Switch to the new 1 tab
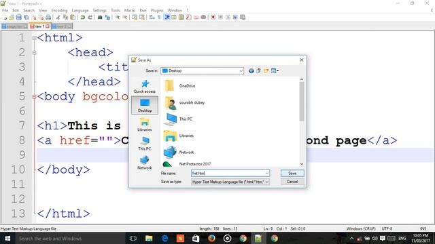The image size is (435, 244). click(39, 26)
